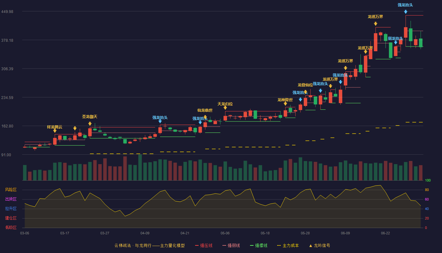Click the 05-06 date axis label
The width and height of the screenshot is (442, 253).
[225, 233]
